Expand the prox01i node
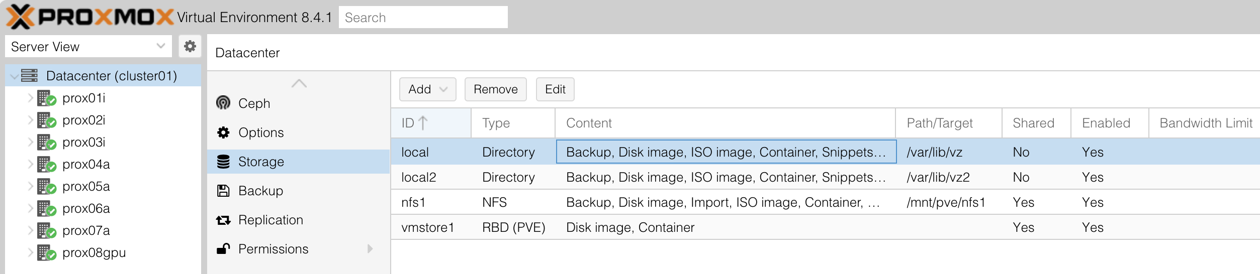Image resolution: width=1260 pixels, height=274 pixels. pyautogui.click(x=30, y=98)
